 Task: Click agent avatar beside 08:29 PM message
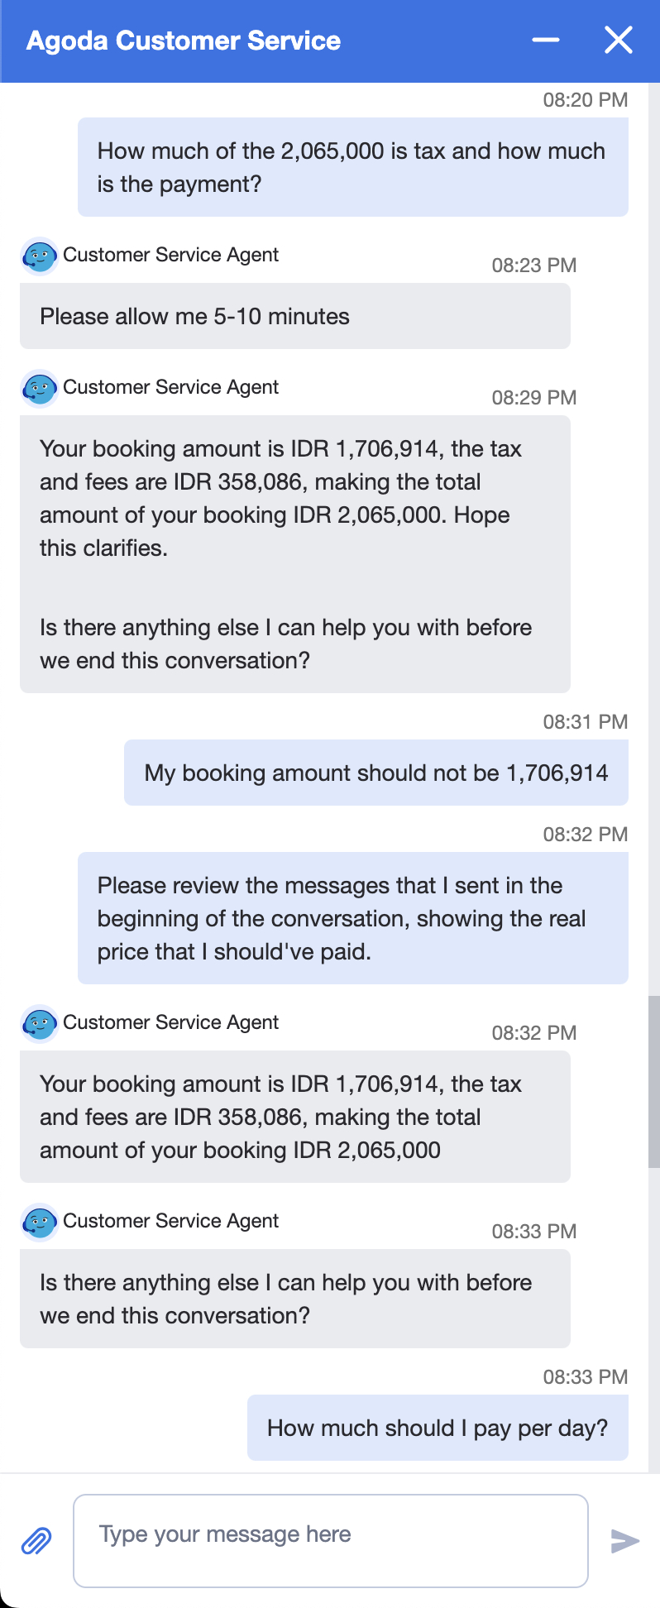pyautogui.click(x=39, y=389)
